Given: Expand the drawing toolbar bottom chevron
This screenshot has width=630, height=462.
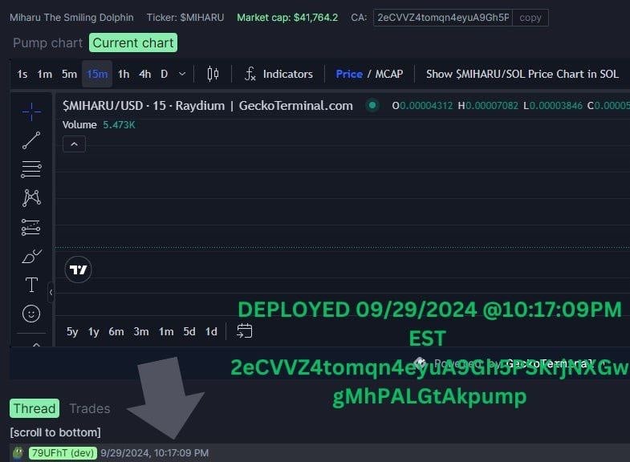Looking at the screenshot, I should [x=36, y=343].
